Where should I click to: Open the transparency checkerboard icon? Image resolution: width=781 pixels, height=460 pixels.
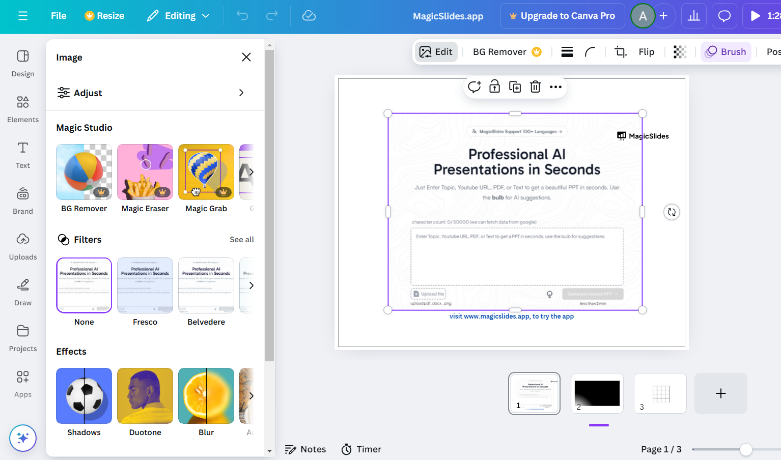(680, 52)
